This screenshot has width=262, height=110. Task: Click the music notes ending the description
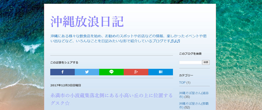[x=175, y=41]
